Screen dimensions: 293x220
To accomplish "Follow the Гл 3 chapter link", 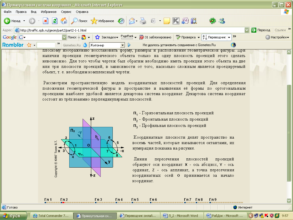I will click(98, 200).
